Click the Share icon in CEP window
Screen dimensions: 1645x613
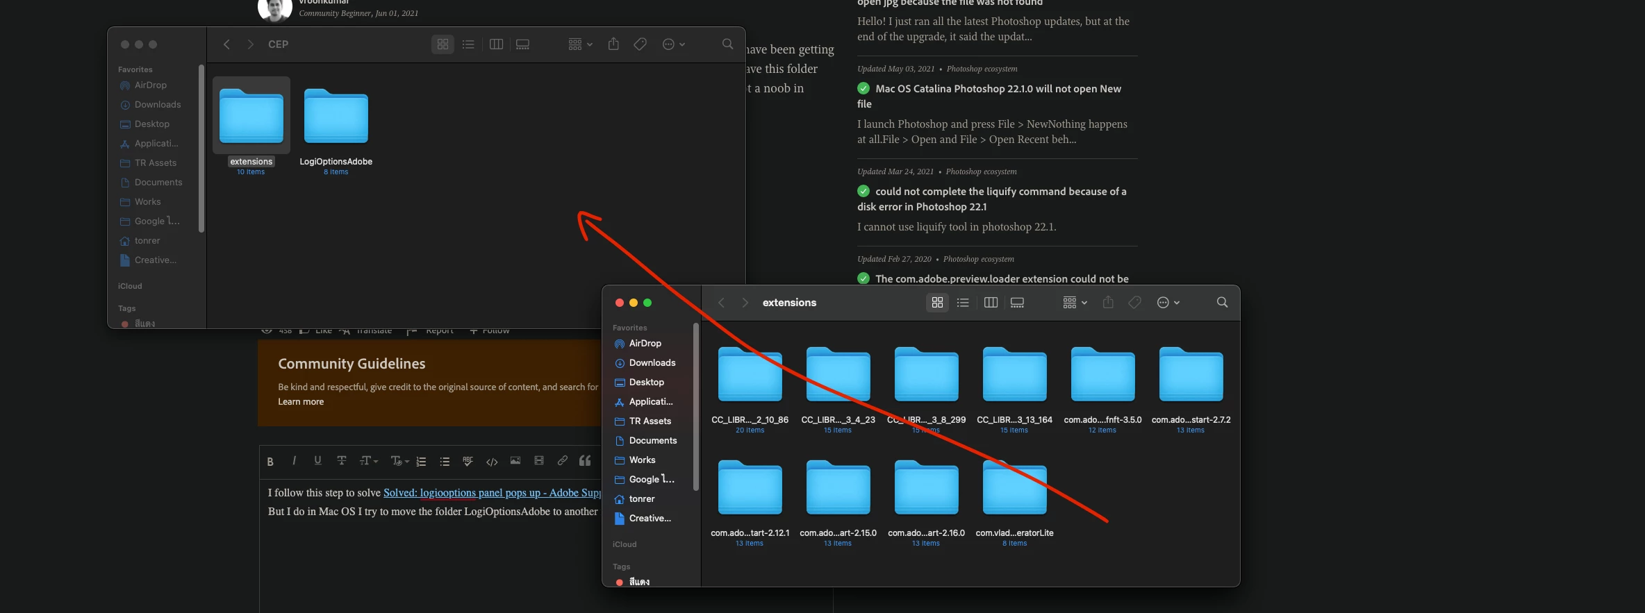(x=613, y=44)
